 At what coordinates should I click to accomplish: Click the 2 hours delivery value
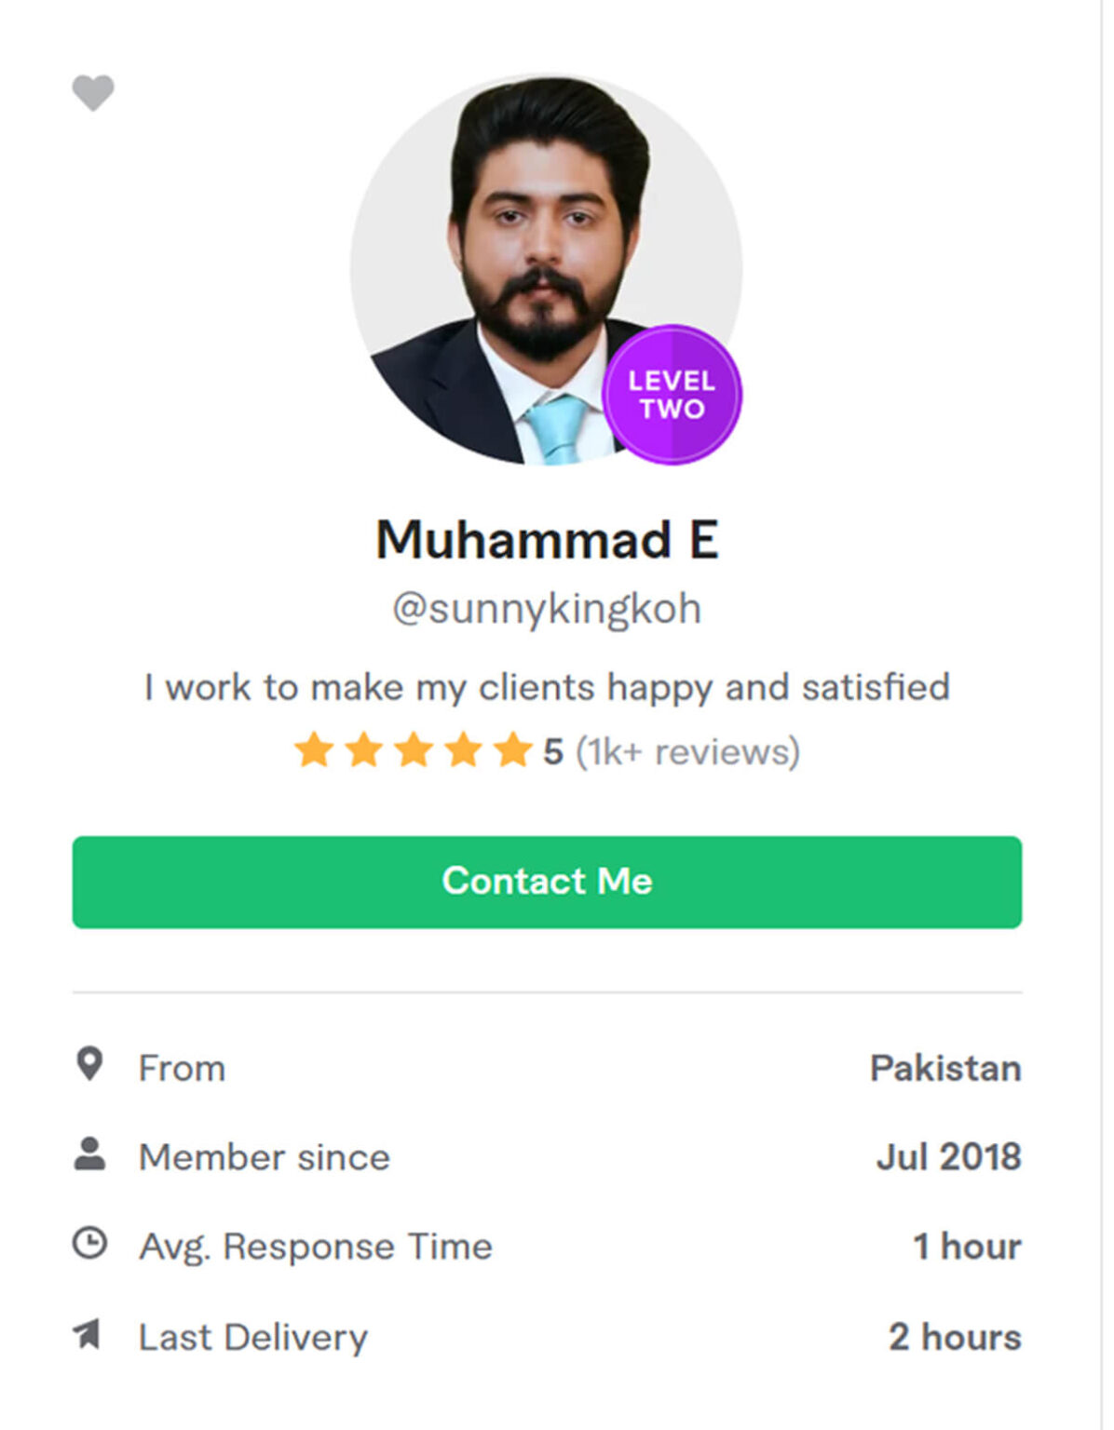[x=954, y=1337]
